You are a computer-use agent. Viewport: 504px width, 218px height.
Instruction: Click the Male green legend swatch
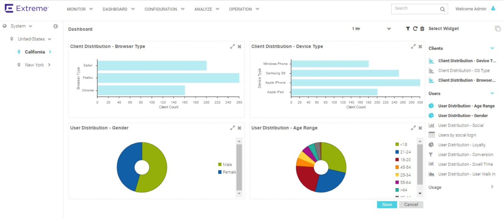pos(220,164)
